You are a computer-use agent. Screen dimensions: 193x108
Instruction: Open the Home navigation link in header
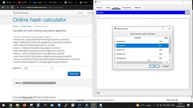click(x=80, y=13)
